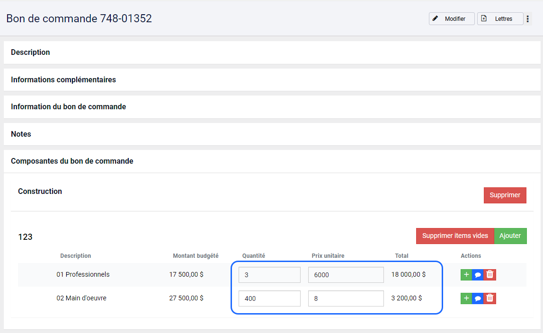543x333 pixels.
Task: Collapse Composantes du bon de commande section
Action: tap(272, 161)
